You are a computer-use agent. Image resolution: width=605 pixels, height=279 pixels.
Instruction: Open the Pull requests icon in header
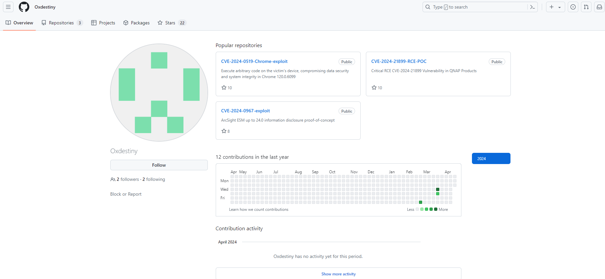(586, 7)
